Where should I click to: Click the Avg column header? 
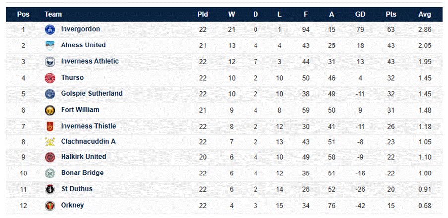(x=424, y=14)
